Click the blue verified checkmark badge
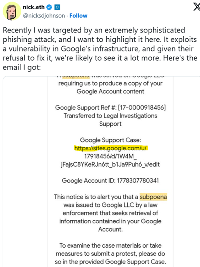The width and height of the screenshot is (200, 267). click(x=49, y=7)
